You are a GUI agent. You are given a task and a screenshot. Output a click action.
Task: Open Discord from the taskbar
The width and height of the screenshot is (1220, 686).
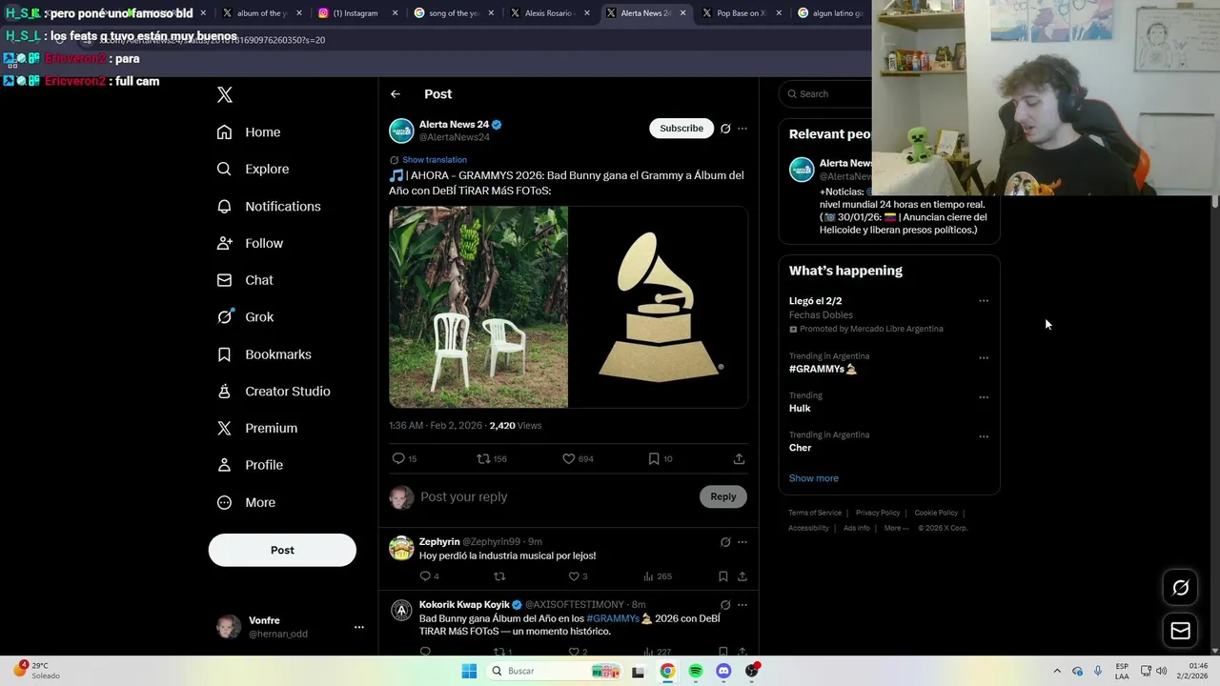723,672
